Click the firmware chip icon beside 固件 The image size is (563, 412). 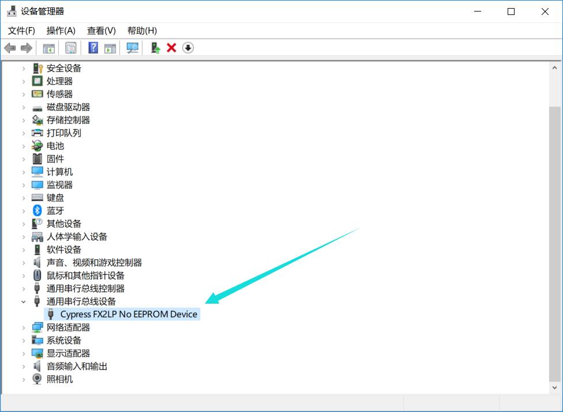37,159
